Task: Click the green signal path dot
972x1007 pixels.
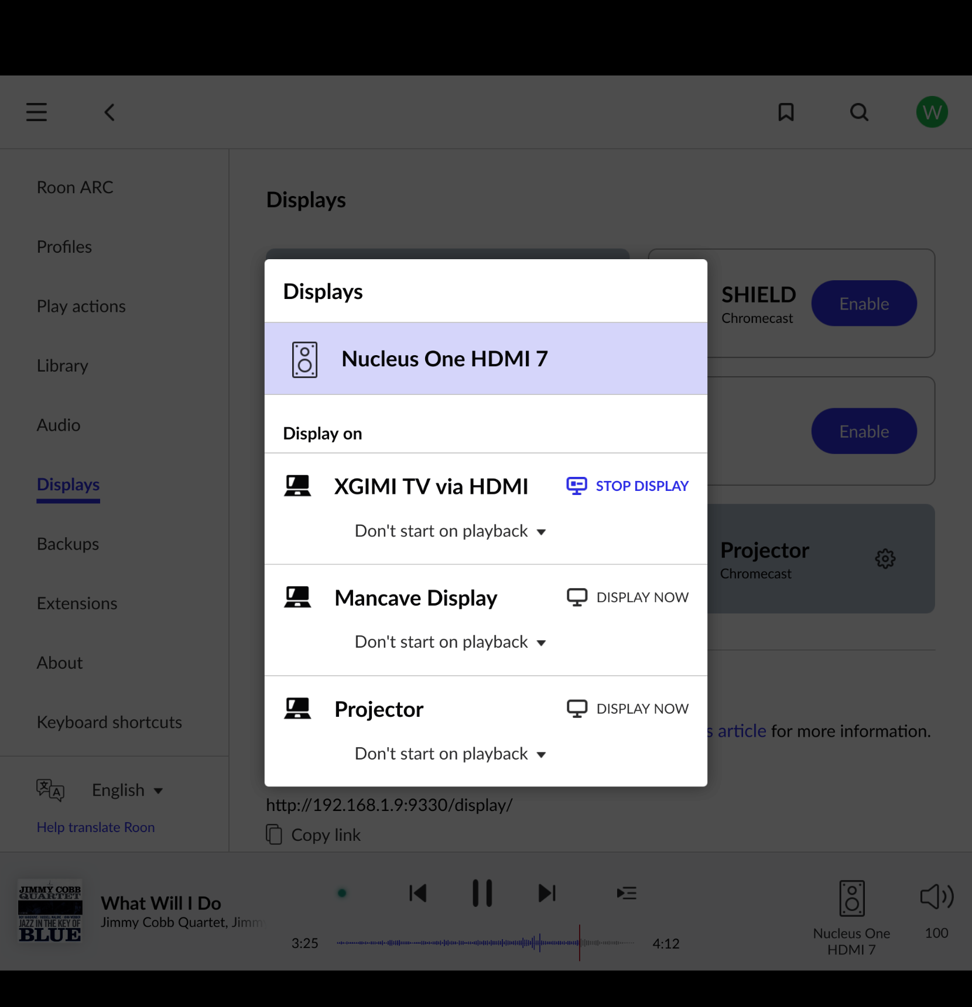Action: pyautogui.click(x=342, y=893)
